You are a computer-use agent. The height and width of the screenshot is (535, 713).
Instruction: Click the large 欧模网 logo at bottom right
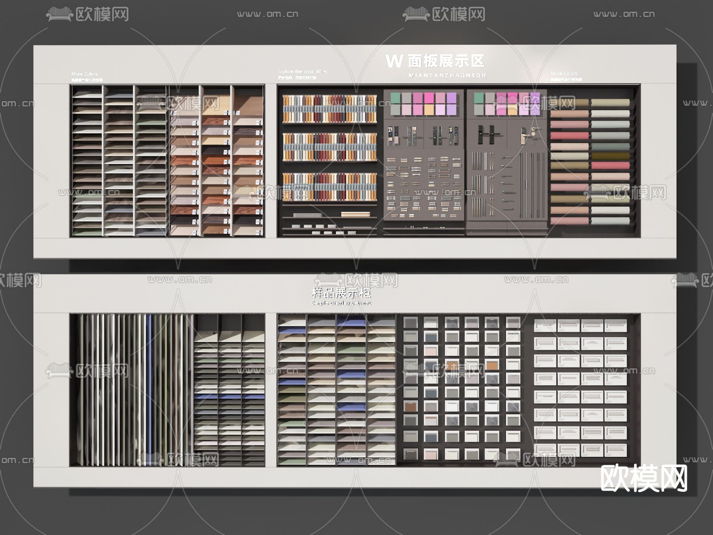[644, 478]
